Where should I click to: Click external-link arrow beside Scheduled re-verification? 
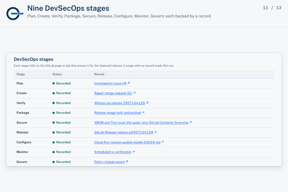(134, 152)
